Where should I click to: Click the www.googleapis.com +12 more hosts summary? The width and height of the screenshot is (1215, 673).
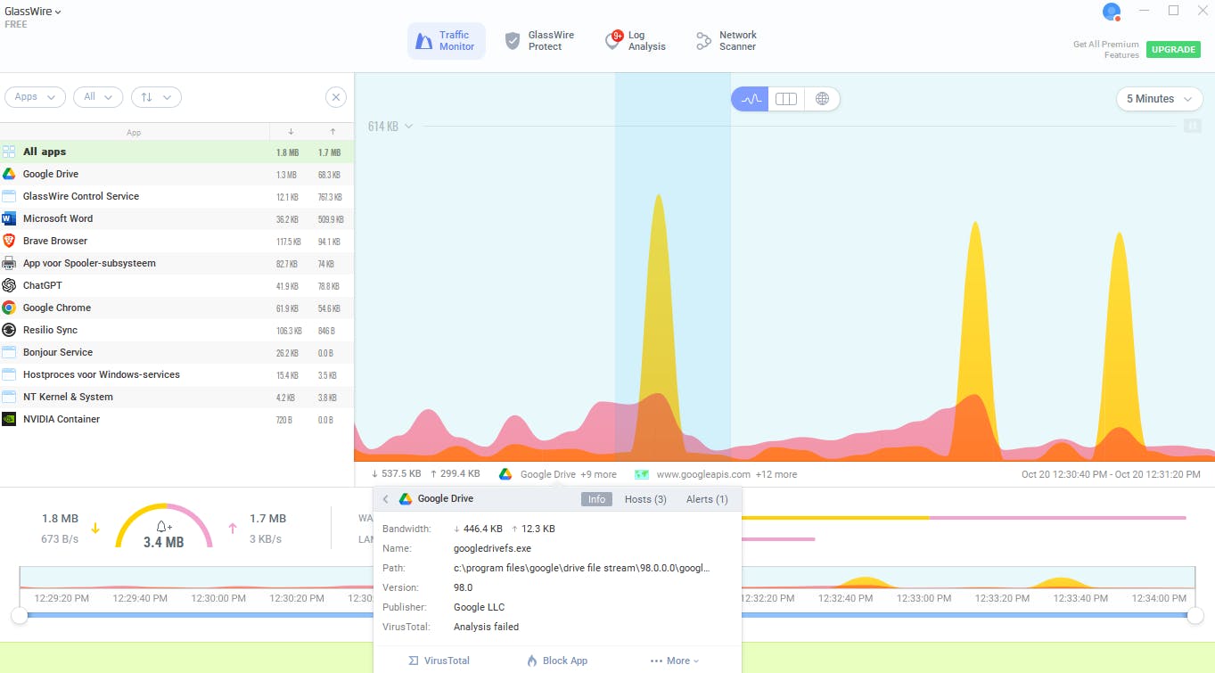(716, 474)
